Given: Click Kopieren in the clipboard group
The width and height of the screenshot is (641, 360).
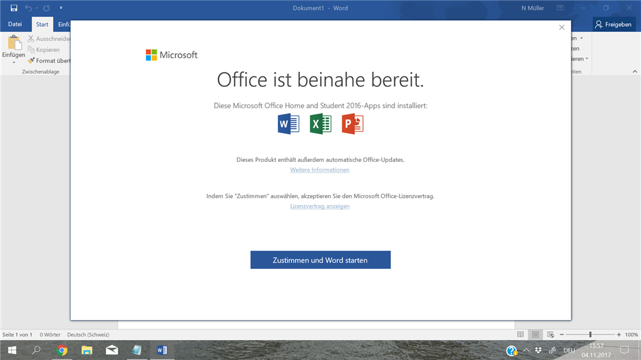Looking at the screenshot, I should 44,50.
